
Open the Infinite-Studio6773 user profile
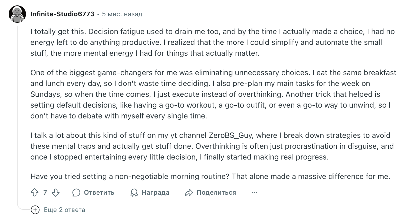(62, 14)
